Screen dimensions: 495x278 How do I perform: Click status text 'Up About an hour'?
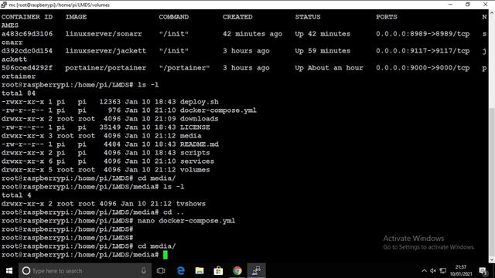tap(329, 68)
